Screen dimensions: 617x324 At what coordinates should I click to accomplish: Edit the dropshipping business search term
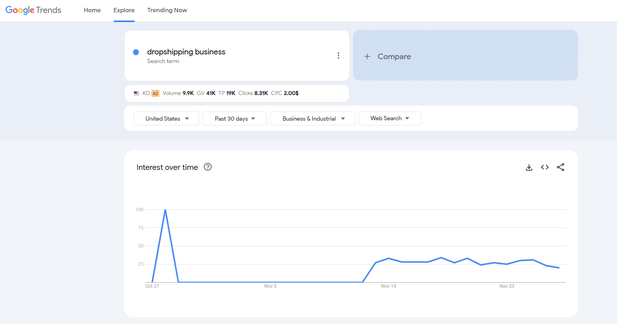(x=186, y=52)
